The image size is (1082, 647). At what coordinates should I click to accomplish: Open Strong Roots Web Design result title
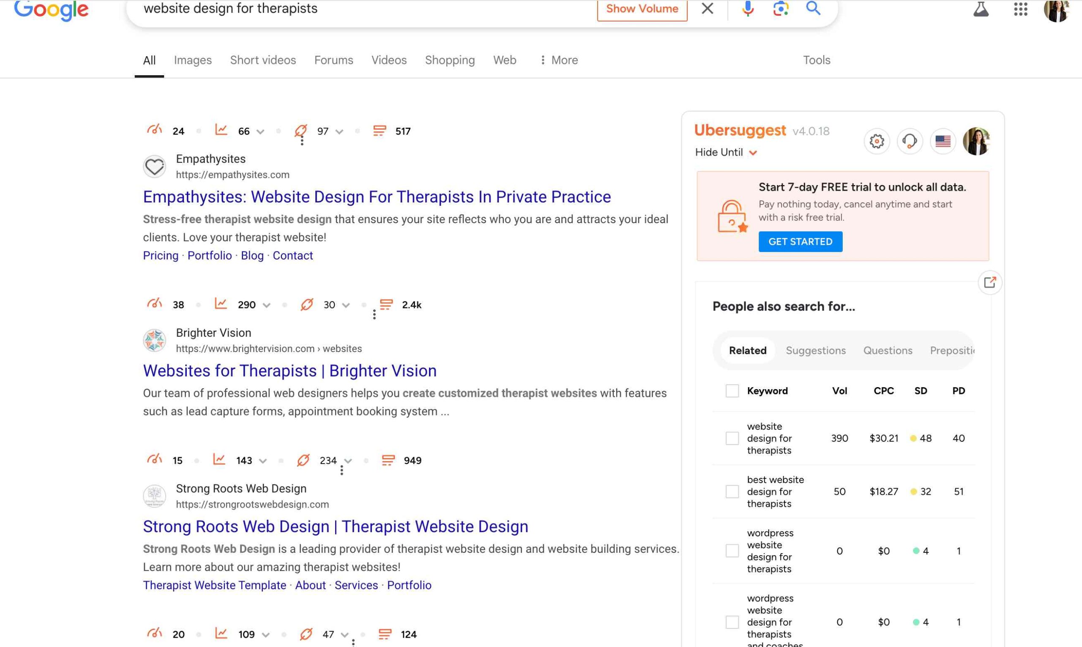335,527
